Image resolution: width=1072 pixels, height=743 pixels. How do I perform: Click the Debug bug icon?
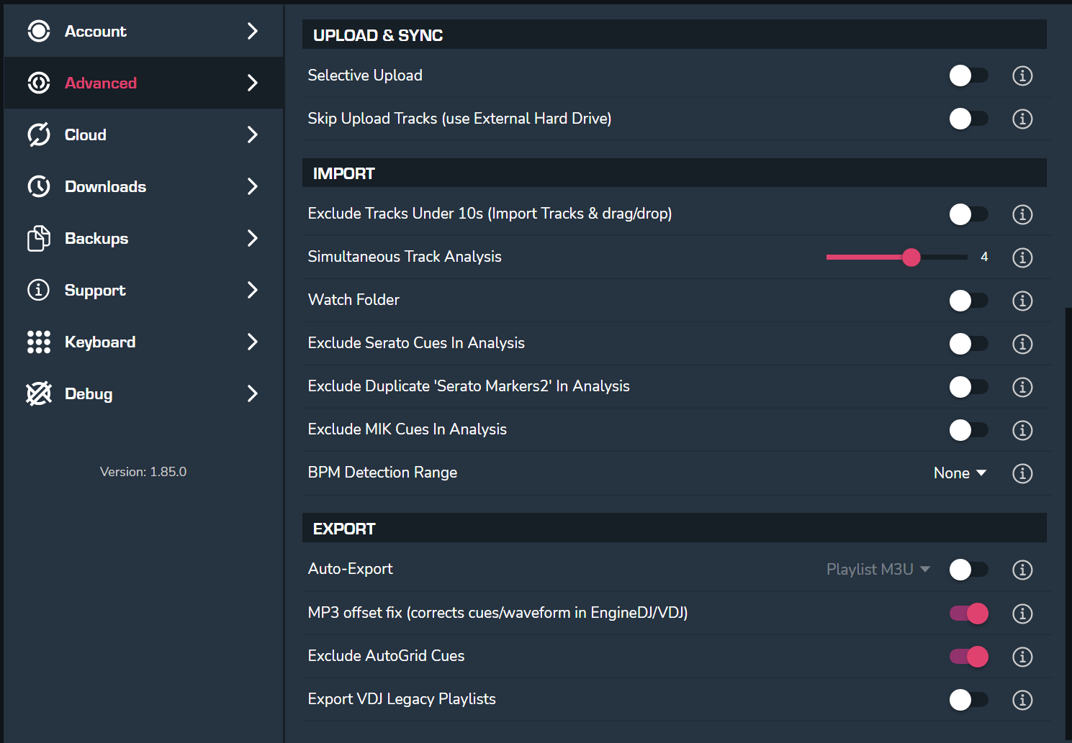tap(39, 393)
